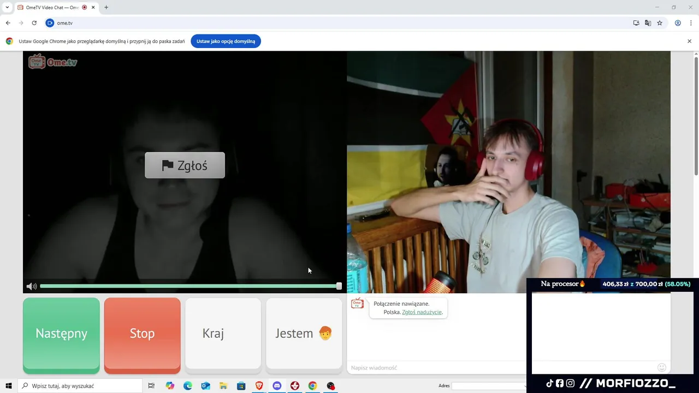Click your own webcam video feed

coord(508,172)
